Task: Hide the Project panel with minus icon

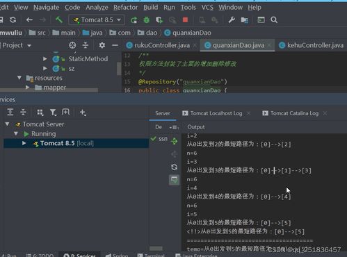Action: point(115,45)
